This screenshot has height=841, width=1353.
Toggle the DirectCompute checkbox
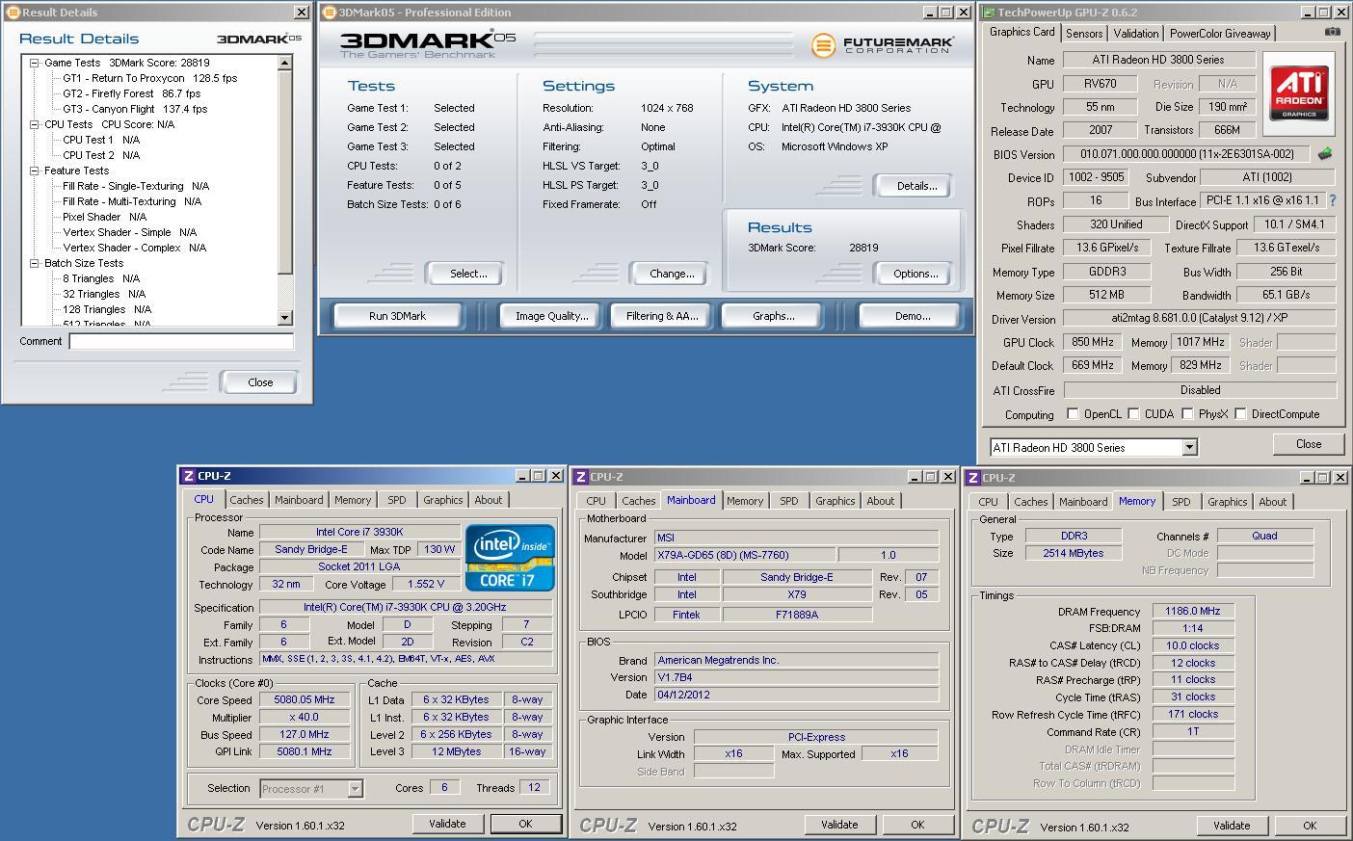pyautogui.click(x=1241, y=414)
